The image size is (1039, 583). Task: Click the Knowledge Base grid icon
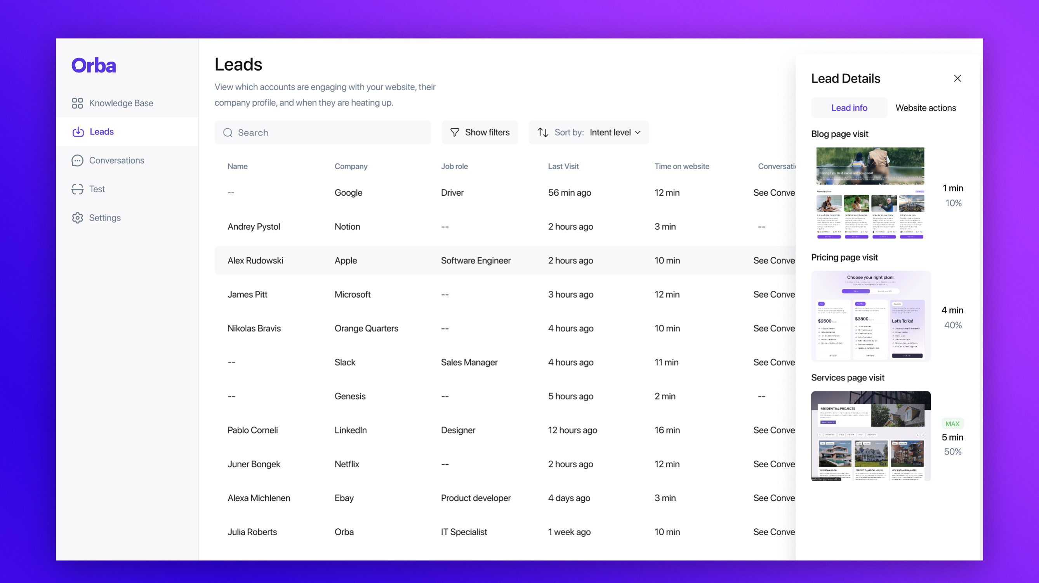coord(77,103)
